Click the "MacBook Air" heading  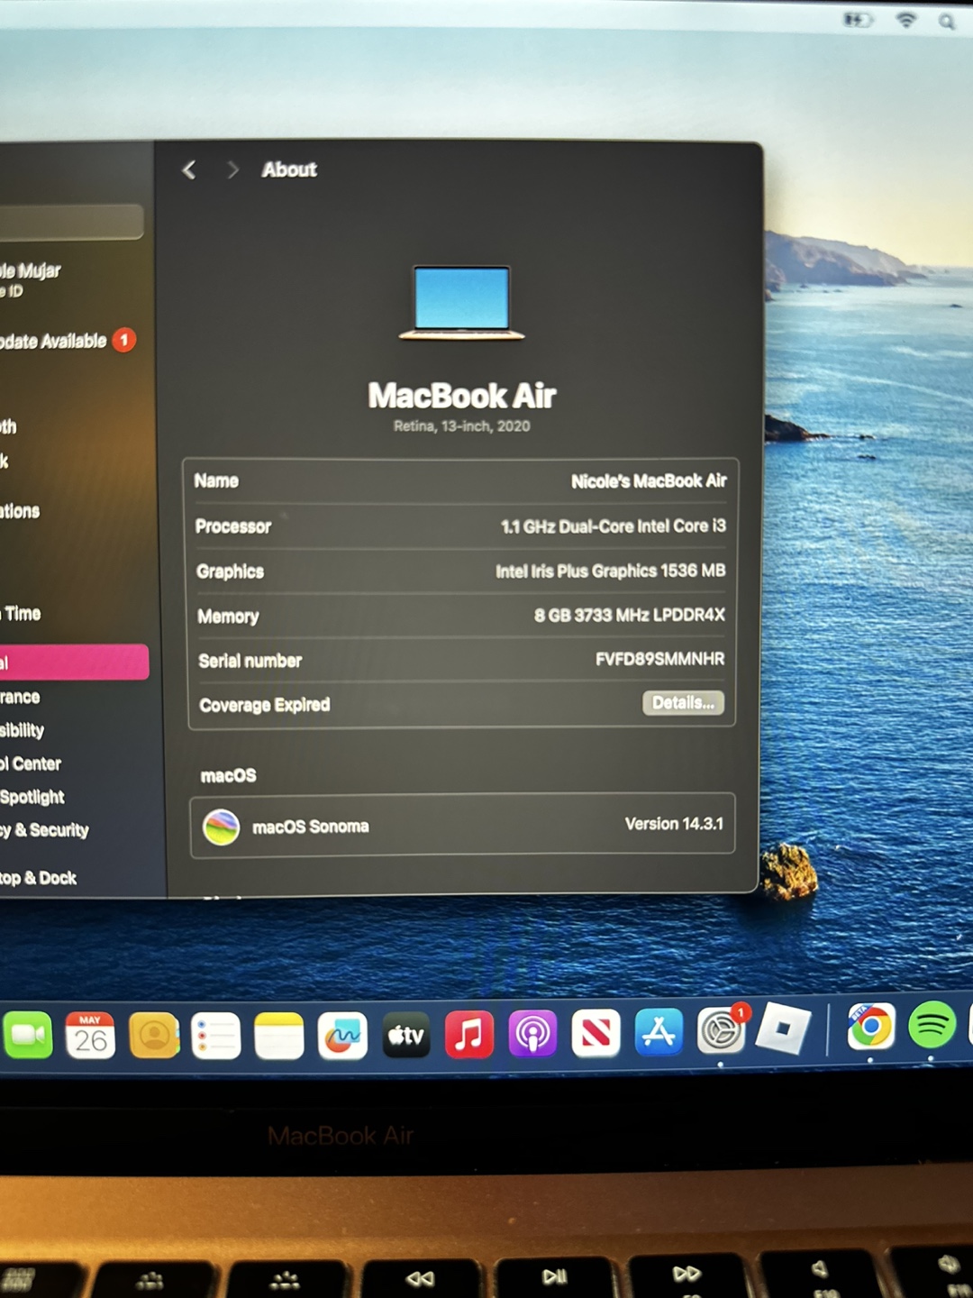[x=462, y=396]
